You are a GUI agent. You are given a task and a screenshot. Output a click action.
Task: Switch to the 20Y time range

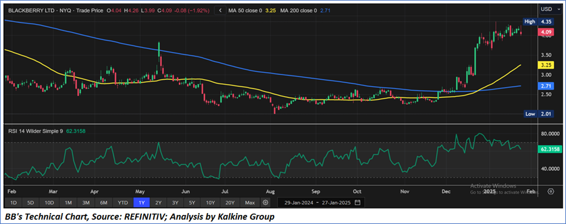[x=229, y=203]
